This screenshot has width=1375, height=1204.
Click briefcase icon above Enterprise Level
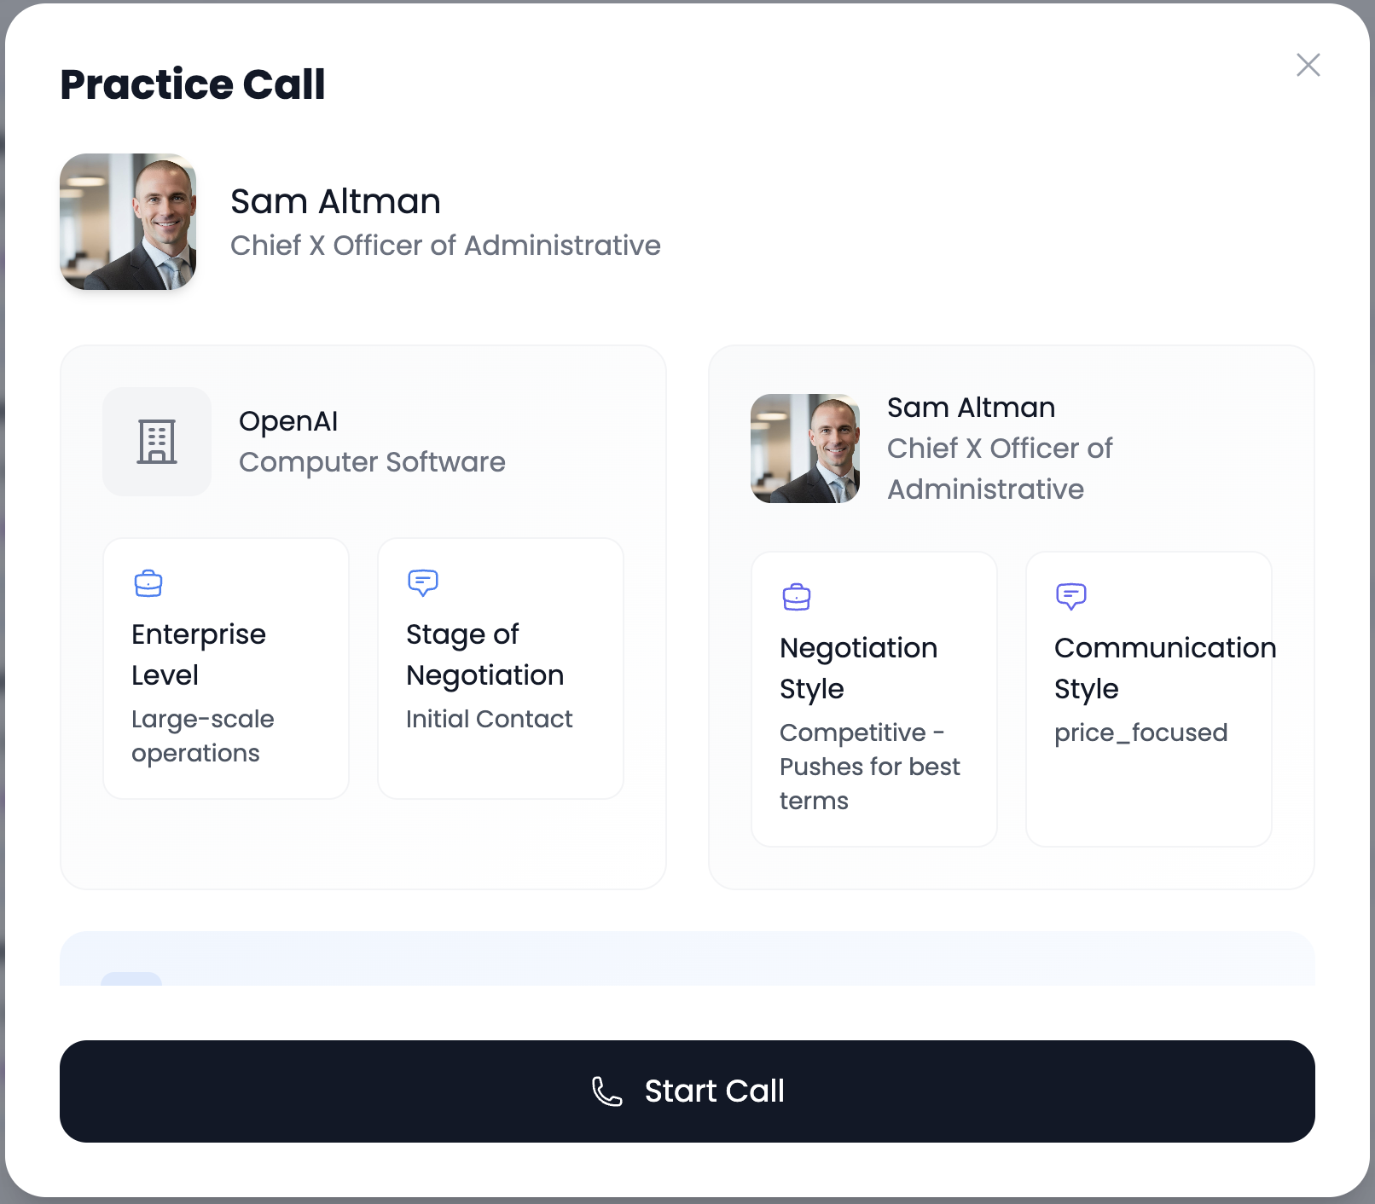pos(148,583)
